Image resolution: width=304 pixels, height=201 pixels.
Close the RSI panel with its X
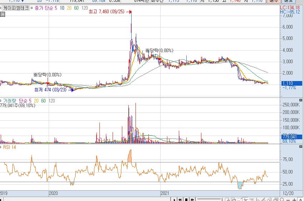(x=301, y=147)
